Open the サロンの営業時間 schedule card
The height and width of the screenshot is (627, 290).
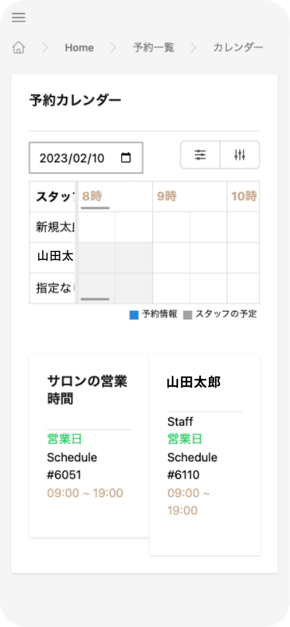coord(89,445)
